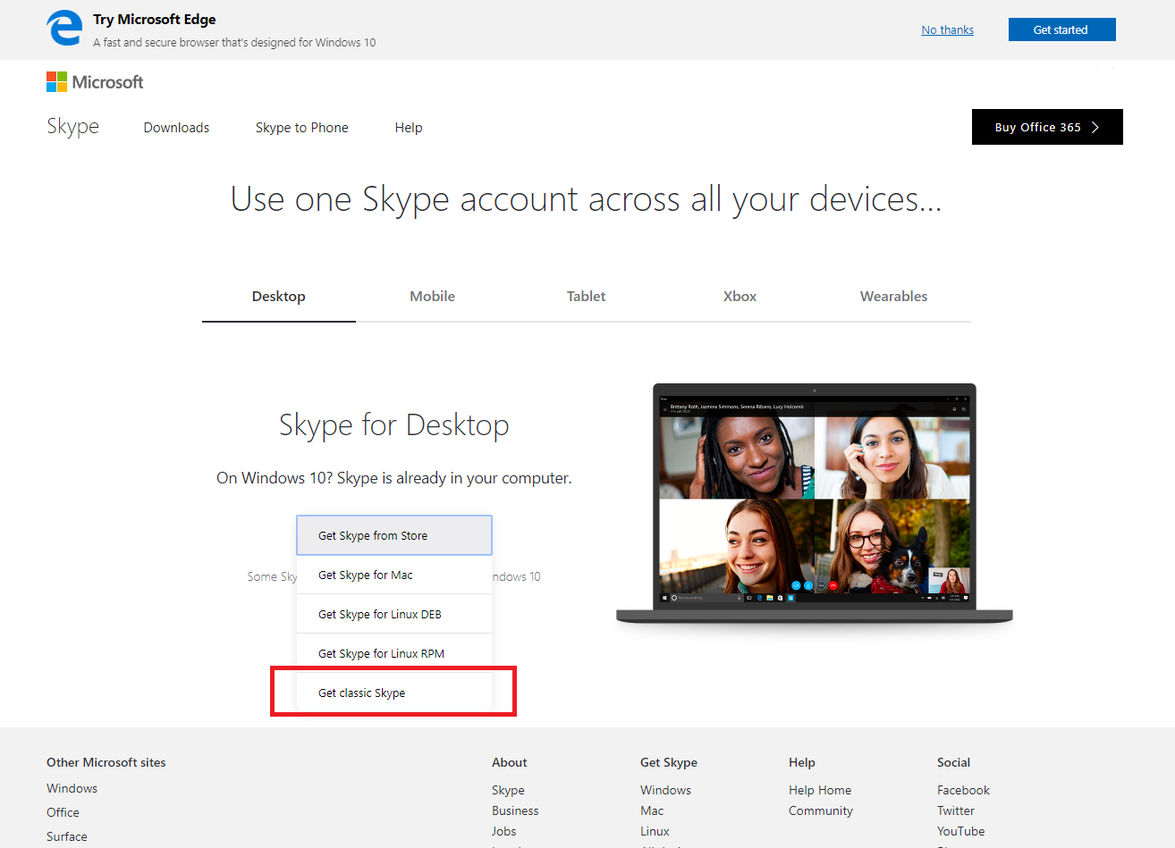
Task: Click the 'On Windows 10?' sentence
Action: [394, 478]
